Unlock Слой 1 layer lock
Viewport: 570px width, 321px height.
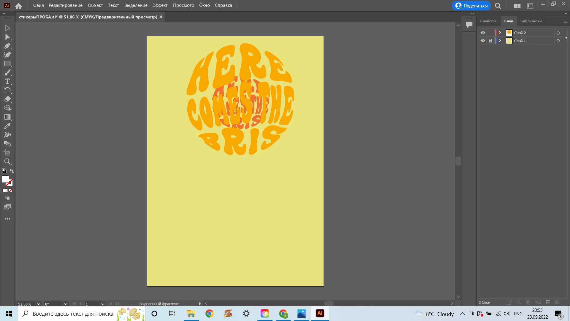pos(490,41)
